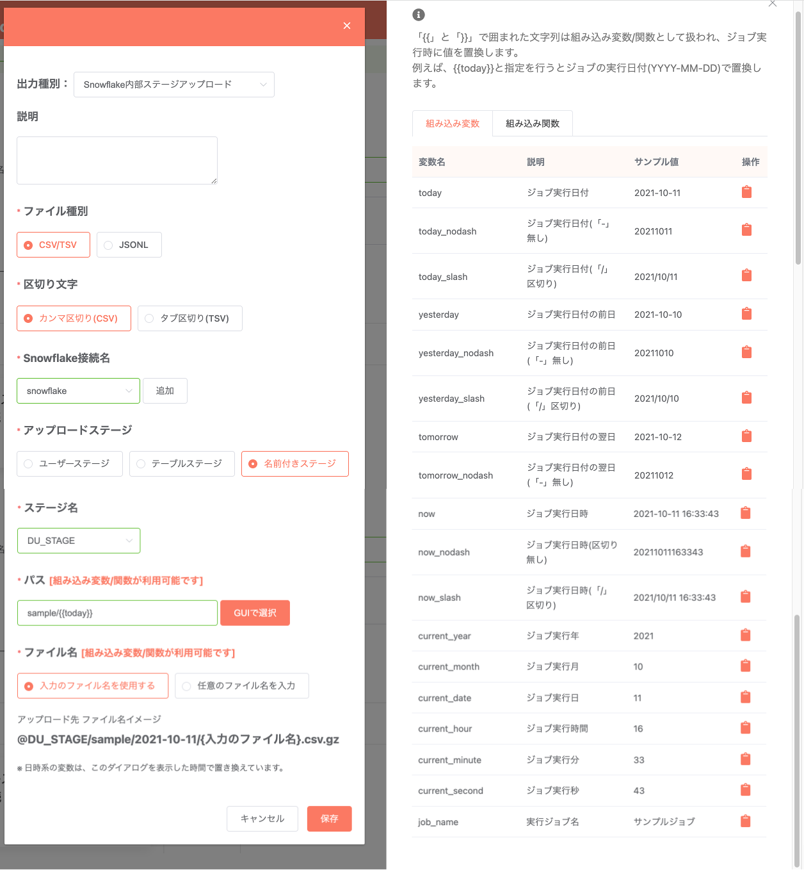Select CSV/TSV file type

(53, 245)
